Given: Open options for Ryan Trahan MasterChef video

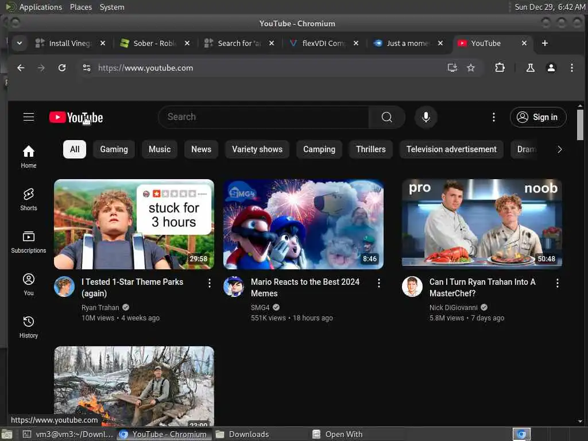Looking at the screenshot, I should click(557, 283).
